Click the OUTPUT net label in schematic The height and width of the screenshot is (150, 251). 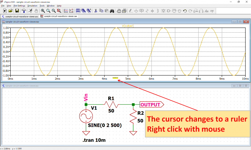point(152,104)
